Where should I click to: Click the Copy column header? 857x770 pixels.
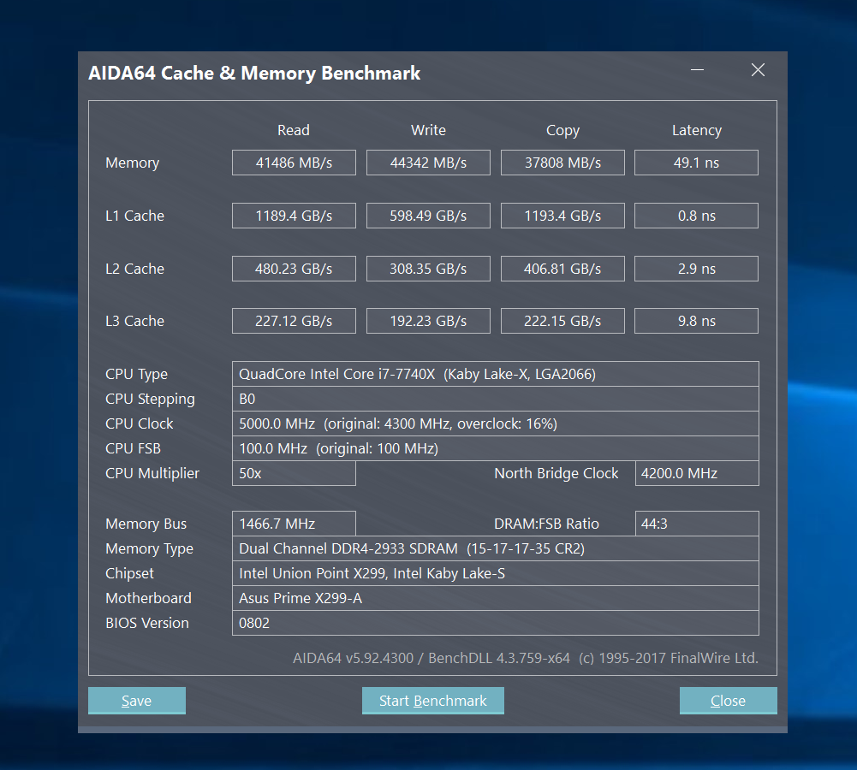click(x=563, y=131)
